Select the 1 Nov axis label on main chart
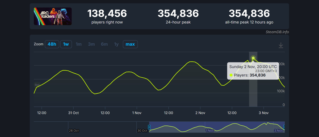319x137 pixels. [137, 113]
